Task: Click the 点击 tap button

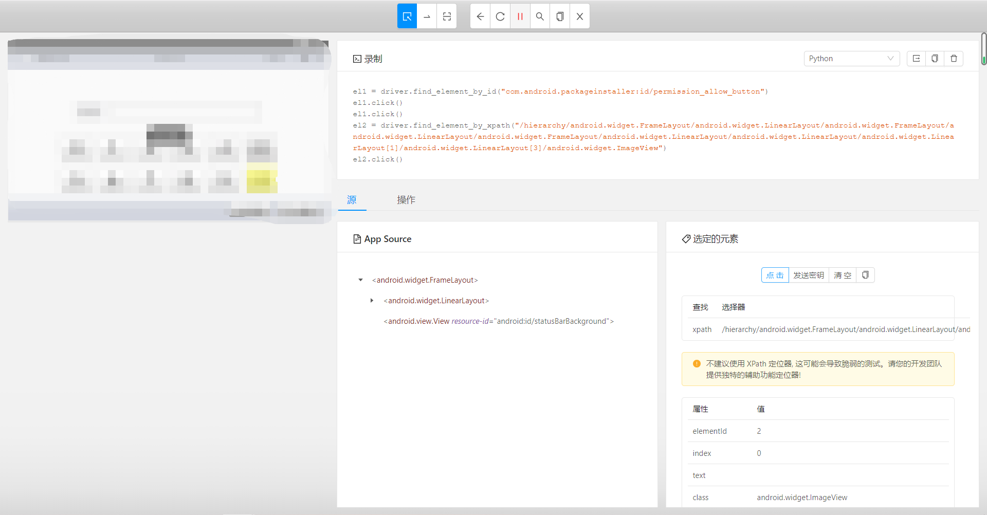Action: tap(775, 275)
